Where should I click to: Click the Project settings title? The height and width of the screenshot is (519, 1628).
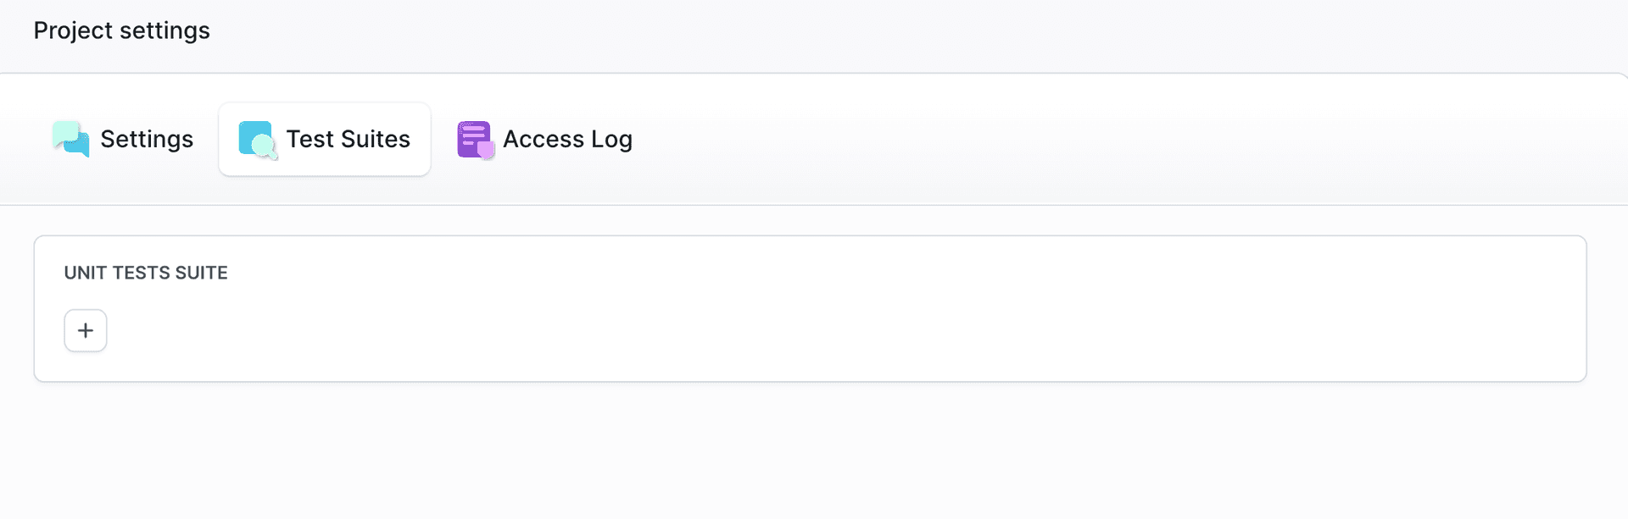(x=121, y=30)
